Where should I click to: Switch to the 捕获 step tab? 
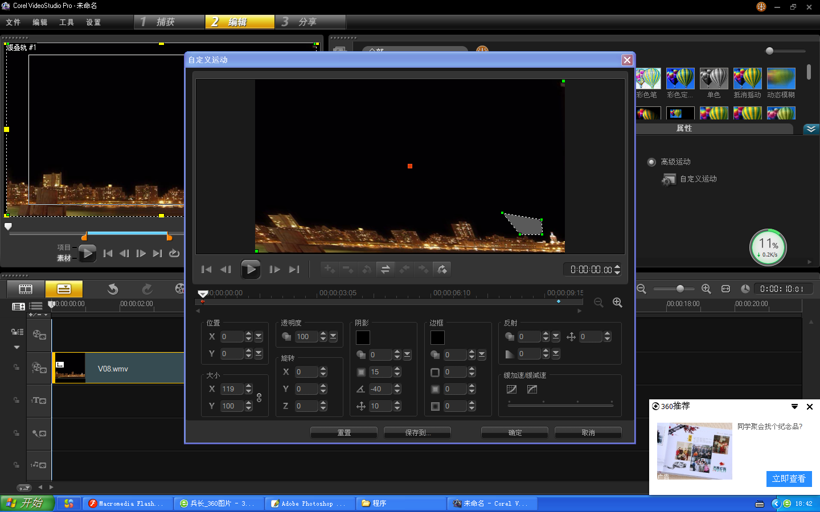click(170, 22)
